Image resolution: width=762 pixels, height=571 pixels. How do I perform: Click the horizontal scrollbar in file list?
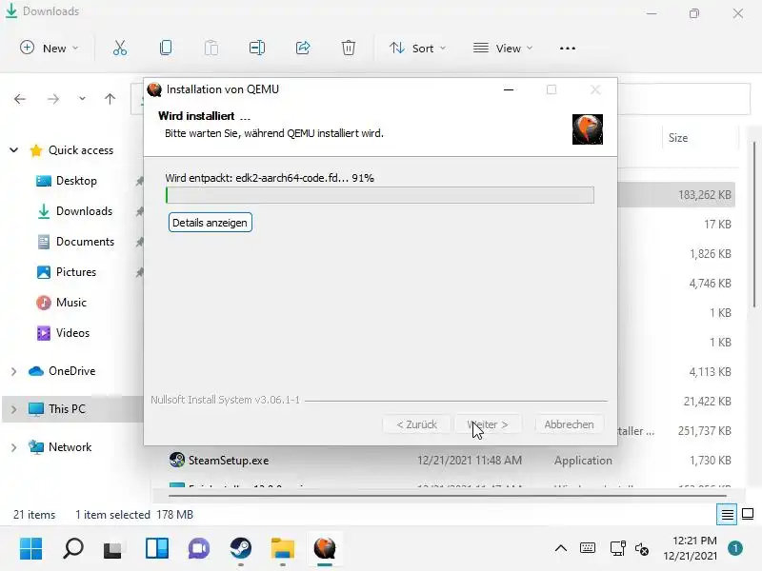point(447,496)
